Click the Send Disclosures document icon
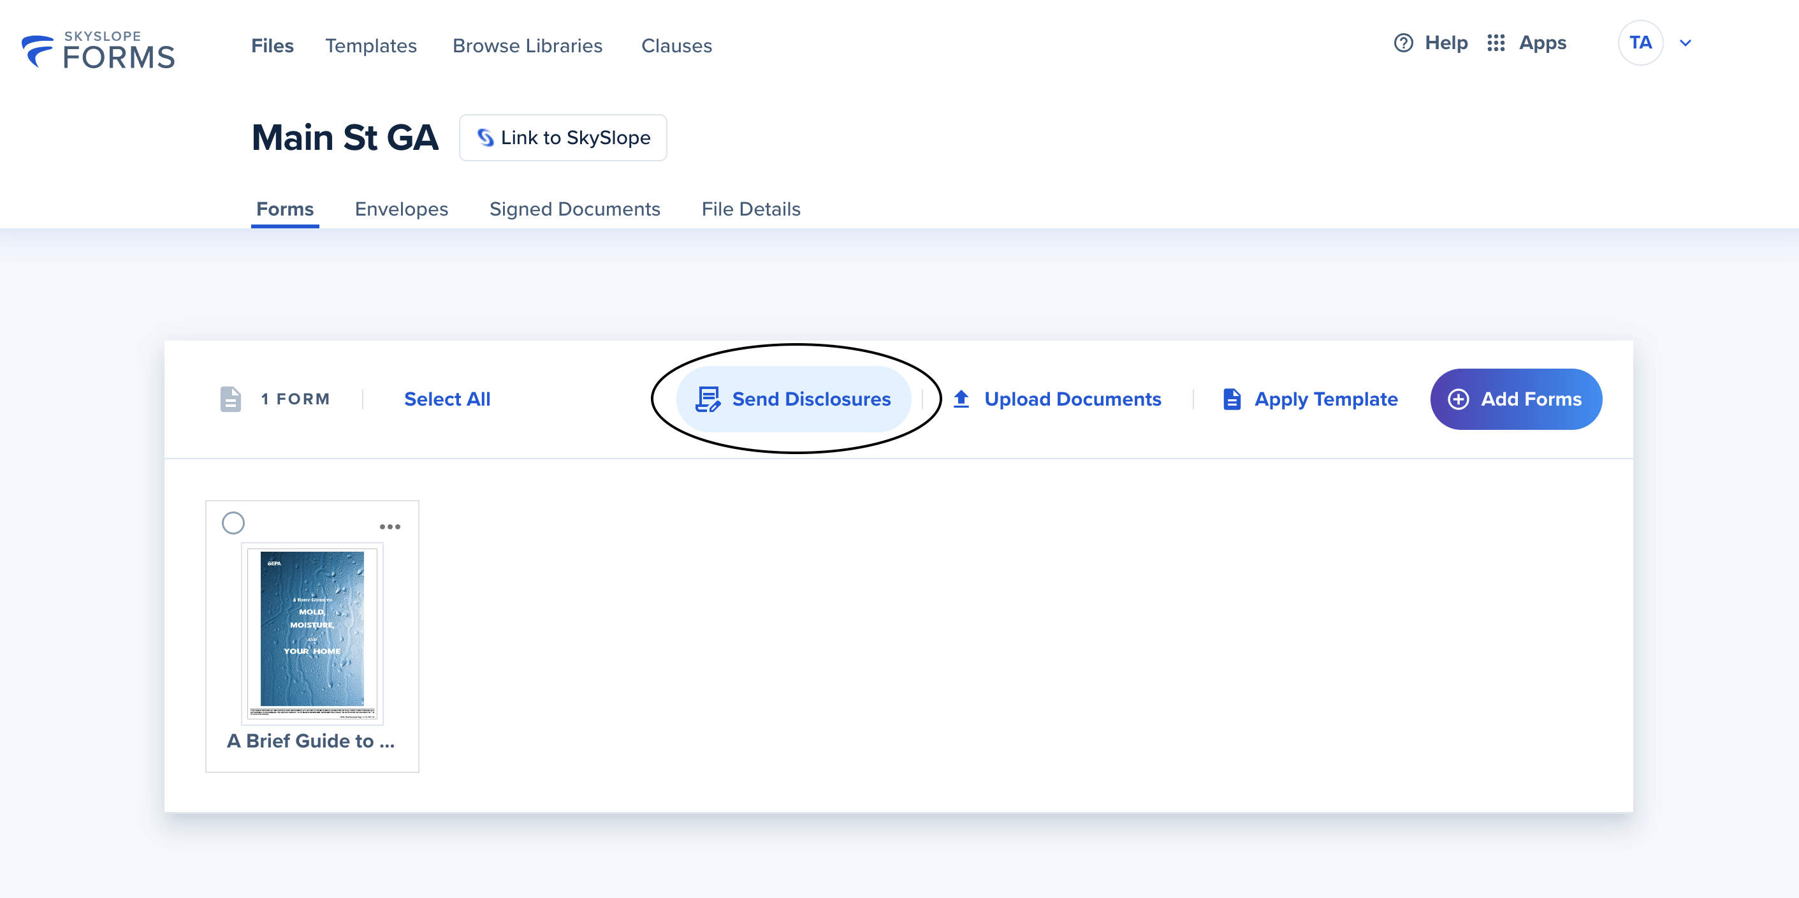1799x898 pixels. tap(707, 399)
